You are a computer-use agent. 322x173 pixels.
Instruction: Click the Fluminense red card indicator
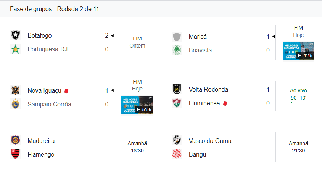pos(225,103)
